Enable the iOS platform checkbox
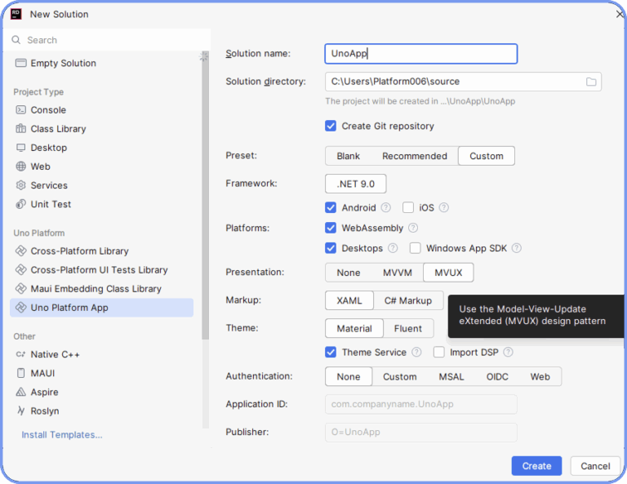 click(x=408, y=207)
